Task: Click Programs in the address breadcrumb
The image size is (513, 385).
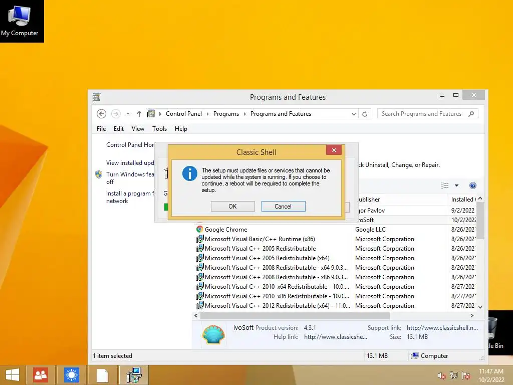Action: [226, 114]
